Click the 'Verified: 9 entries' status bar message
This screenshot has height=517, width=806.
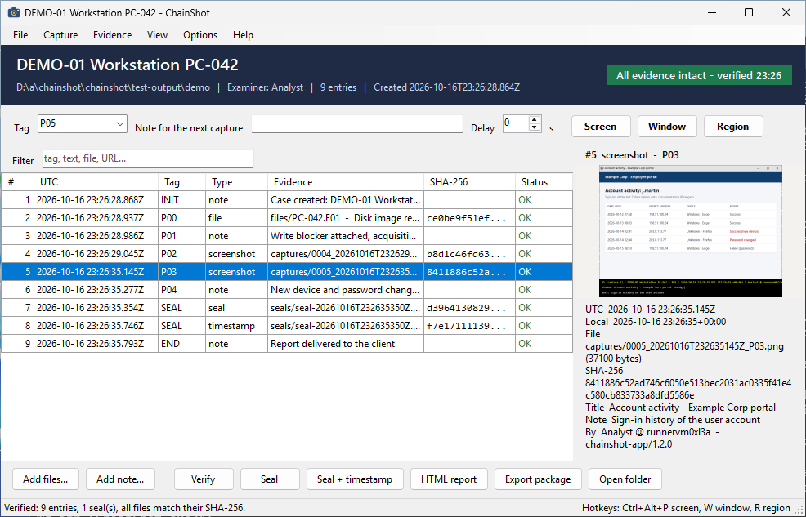pyautogui.click(x=124, y=508)
